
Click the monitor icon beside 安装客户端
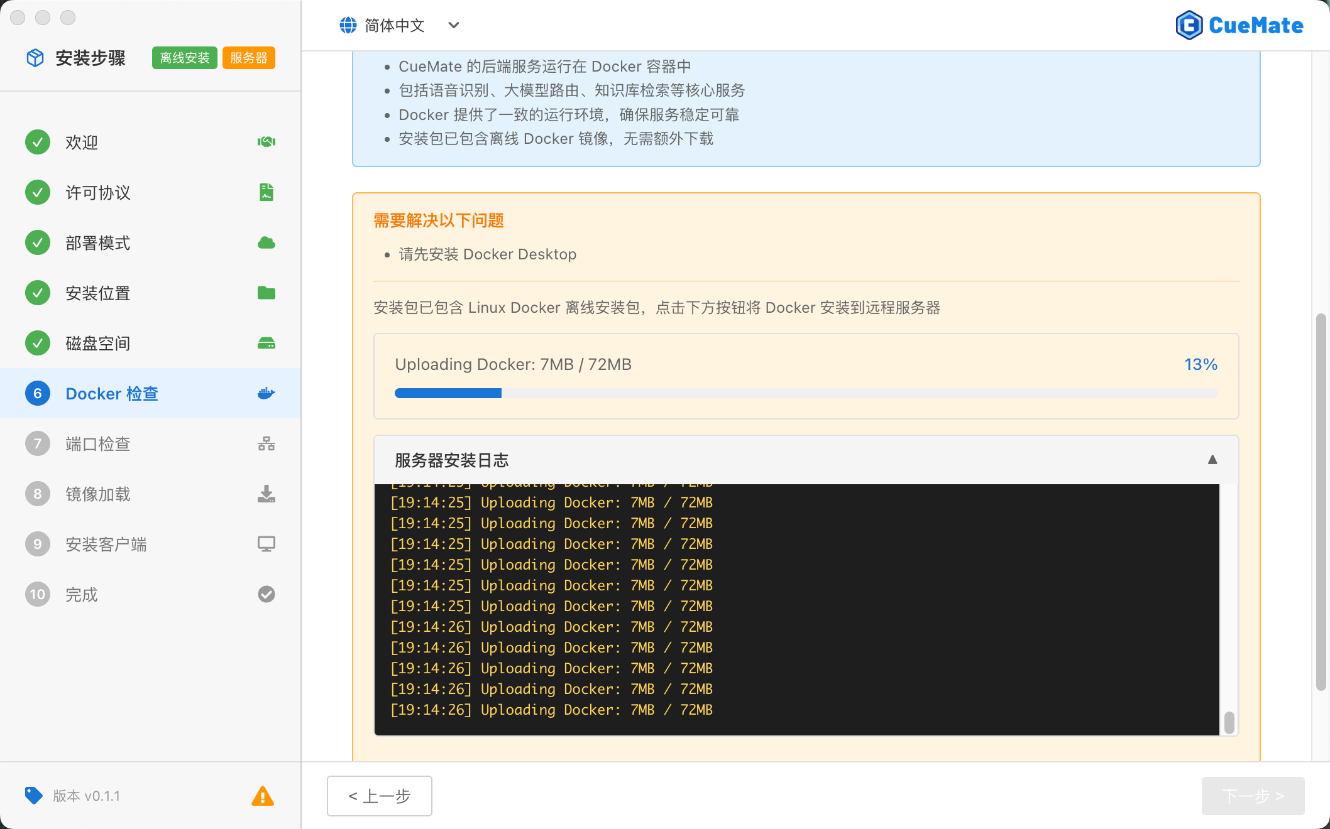(x=267, y=544)
